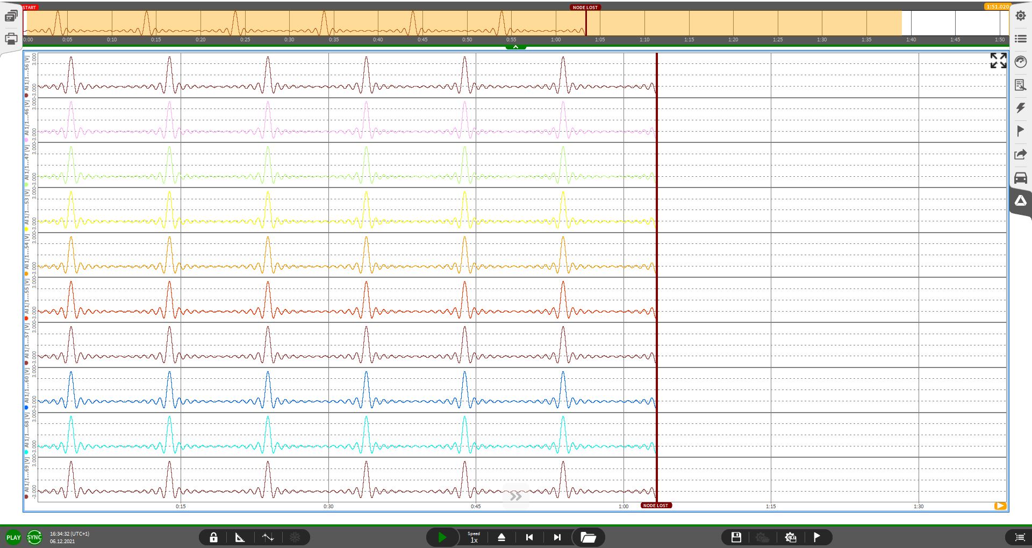Toggle the lock icon in bottom toolbar
The height and width of the screenshot is (548, 1032).
(213, 537)
